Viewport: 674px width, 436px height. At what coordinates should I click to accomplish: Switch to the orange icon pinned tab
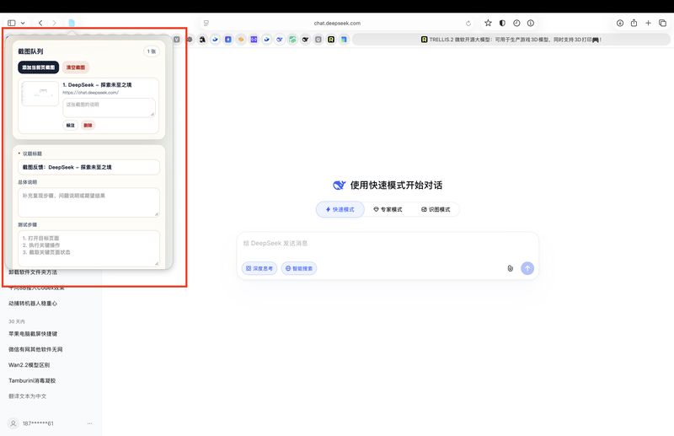tap(241, 39)
